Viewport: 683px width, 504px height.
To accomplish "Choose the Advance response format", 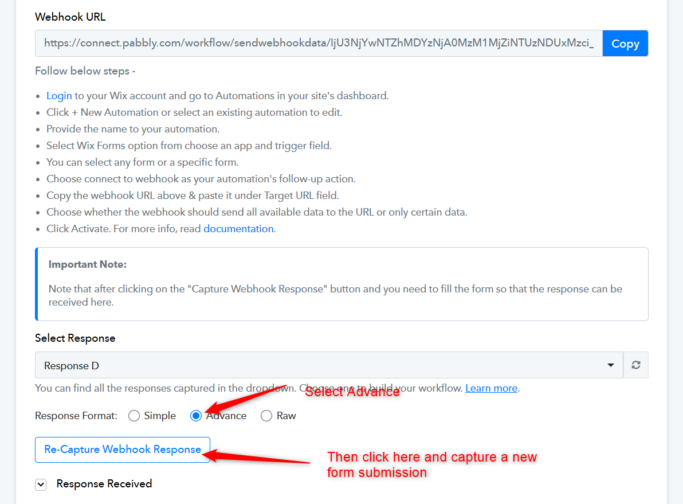I will tap(196, 416).
